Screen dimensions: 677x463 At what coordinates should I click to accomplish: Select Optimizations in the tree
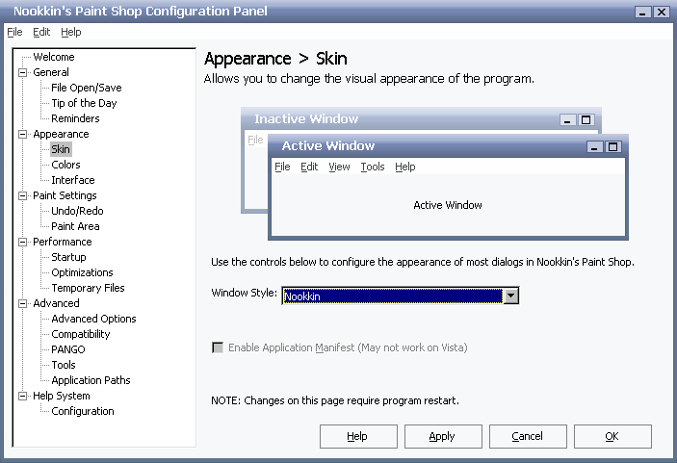[x=82, y=272]
